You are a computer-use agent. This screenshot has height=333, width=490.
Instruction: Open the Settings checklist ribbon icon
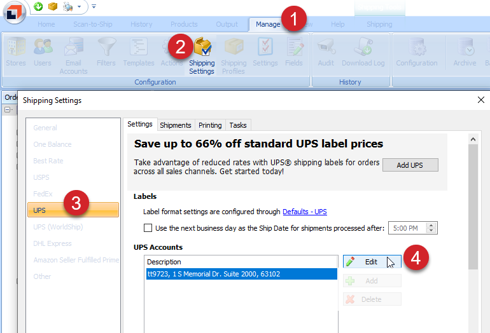(265, 51)
